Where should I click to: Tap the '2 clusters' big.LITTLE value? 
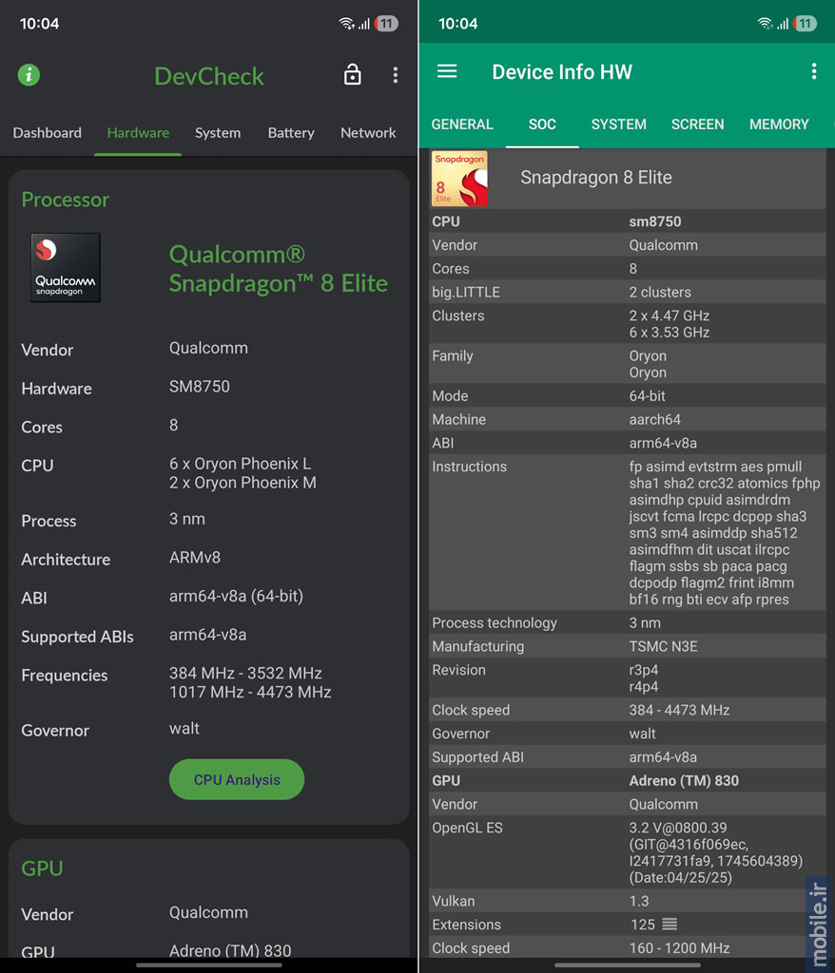pos(660,293)
